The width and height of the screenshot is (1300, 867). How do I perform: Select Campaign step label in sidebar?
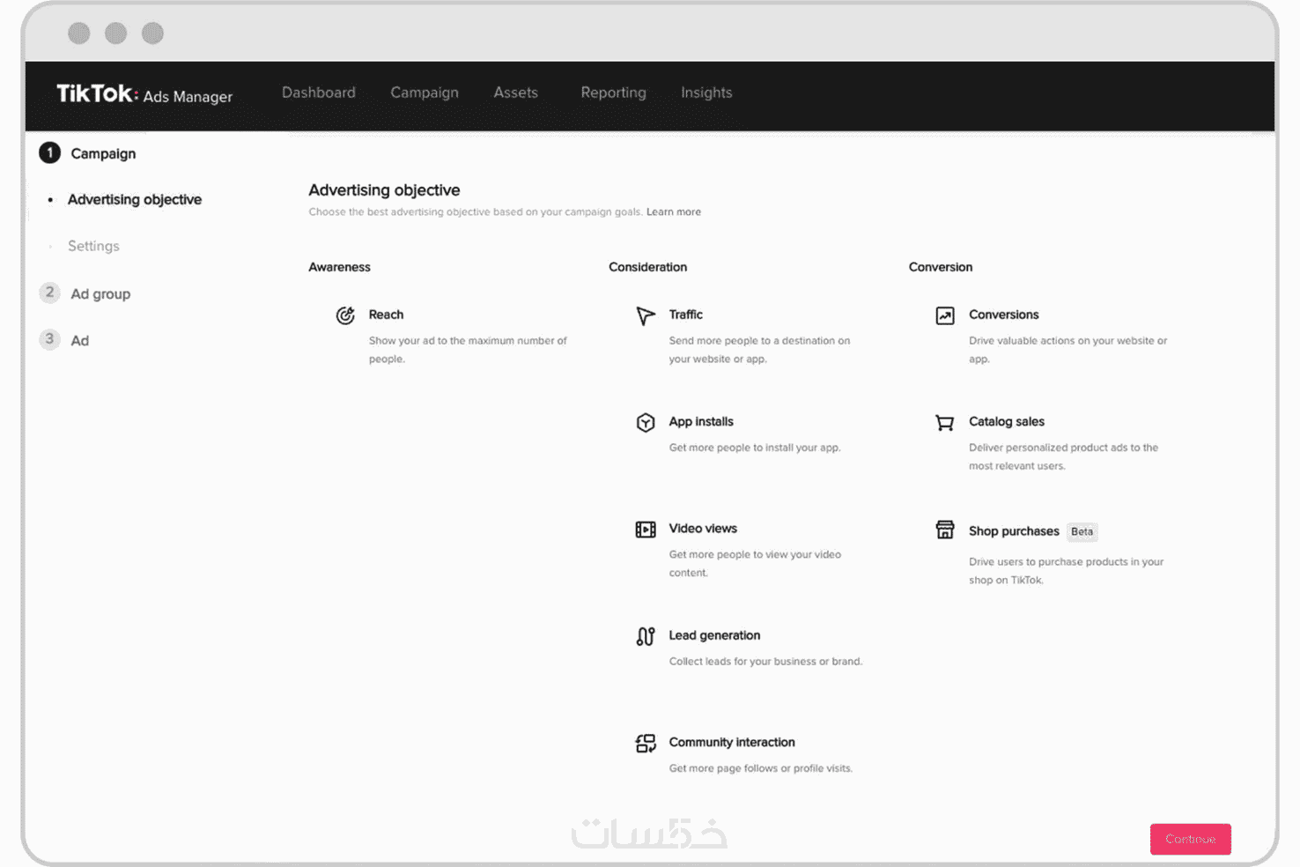point(103,153)
